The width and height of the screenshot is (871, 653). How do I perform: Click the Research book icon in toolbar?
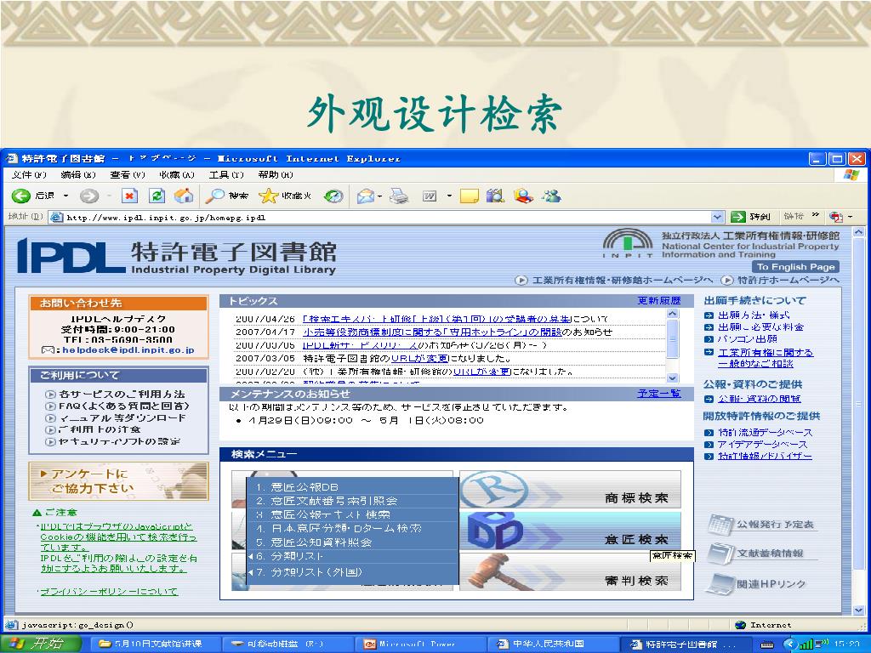click(495, 196)
